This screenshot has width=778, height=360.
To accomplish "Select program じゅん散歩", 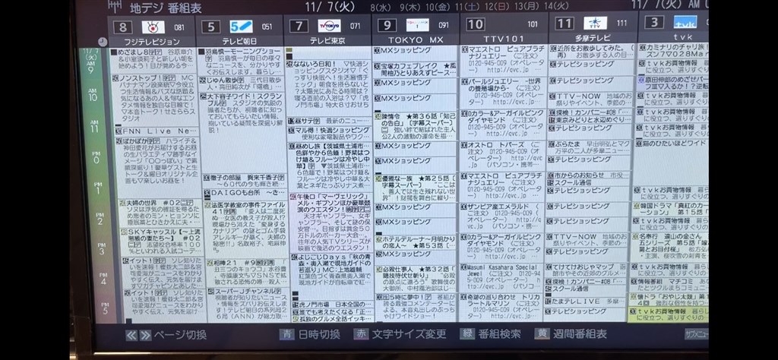I will 242,84.
